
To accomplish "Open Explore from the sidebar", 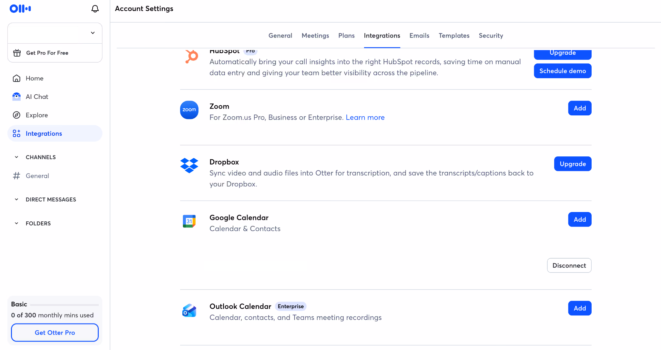I will [55, 115].
